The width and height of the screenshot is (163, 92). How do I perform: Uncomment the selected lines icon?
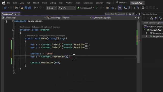pos(138,8)
